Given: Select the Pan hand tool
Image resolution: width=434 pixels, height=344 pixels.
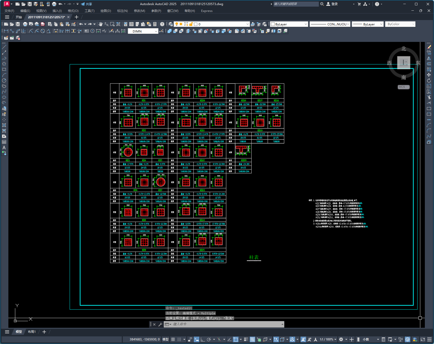Looking at the screenshot, I should tap(101, 24).
